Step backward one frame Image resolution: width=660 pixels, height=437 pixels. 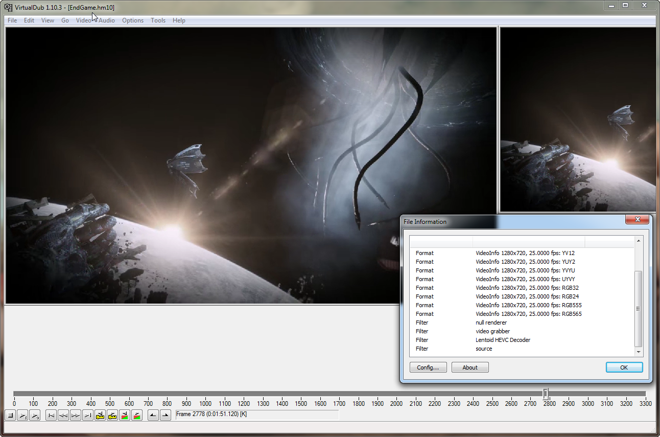tap(63, 416)
